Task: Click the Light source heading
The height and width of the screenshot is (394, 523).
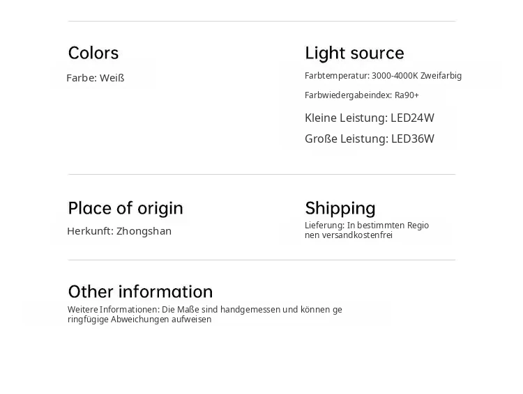Action: point(354,54)
